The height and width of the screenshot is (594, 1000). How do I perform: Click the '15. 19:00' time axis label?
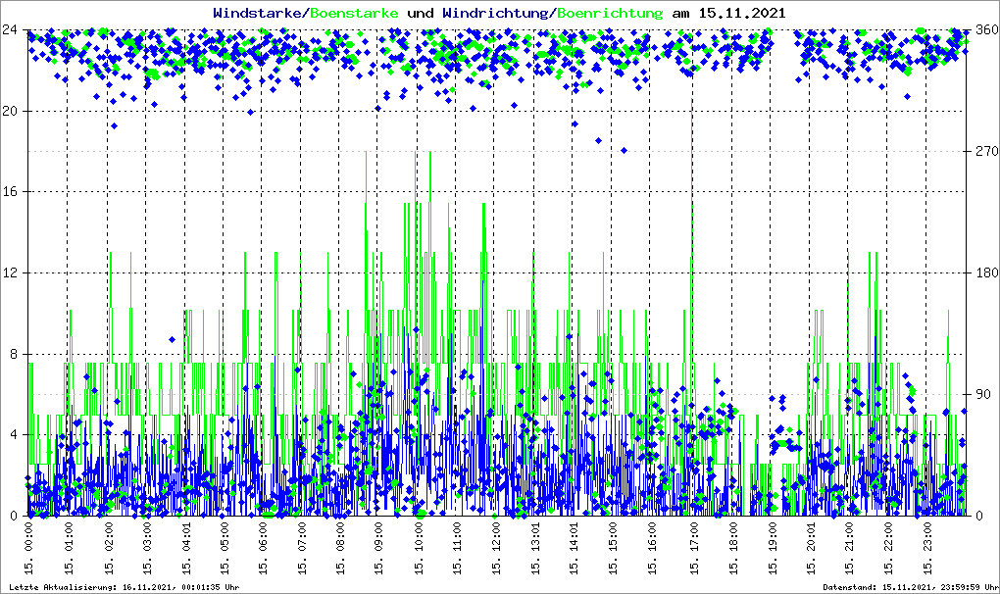pyautogui.click(x=773, y=548)
